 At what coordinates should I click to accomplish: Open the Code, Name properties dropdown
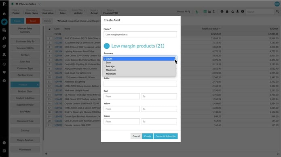point(32,12)
